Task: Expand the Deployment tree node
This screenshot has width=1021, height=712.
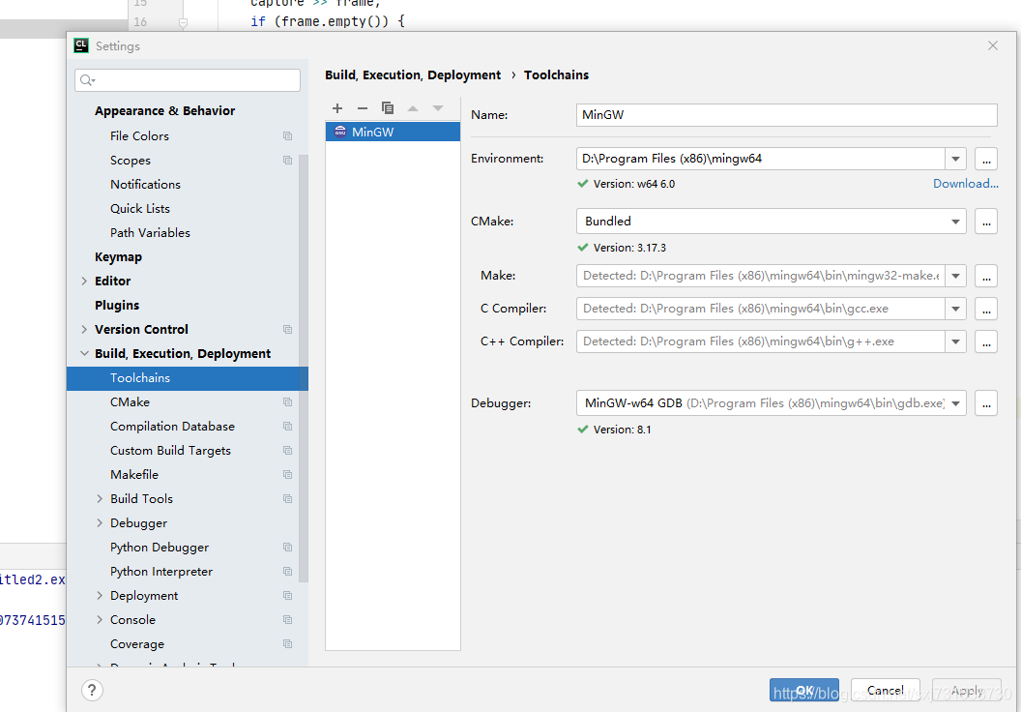Action: tap(100, 595)
